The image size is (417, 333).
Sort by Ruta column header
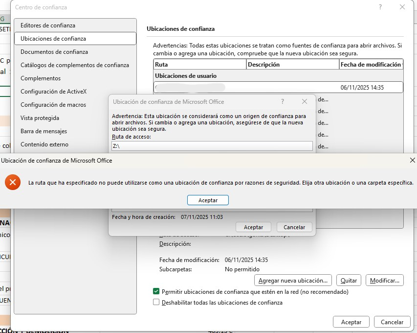coord(200,65)
